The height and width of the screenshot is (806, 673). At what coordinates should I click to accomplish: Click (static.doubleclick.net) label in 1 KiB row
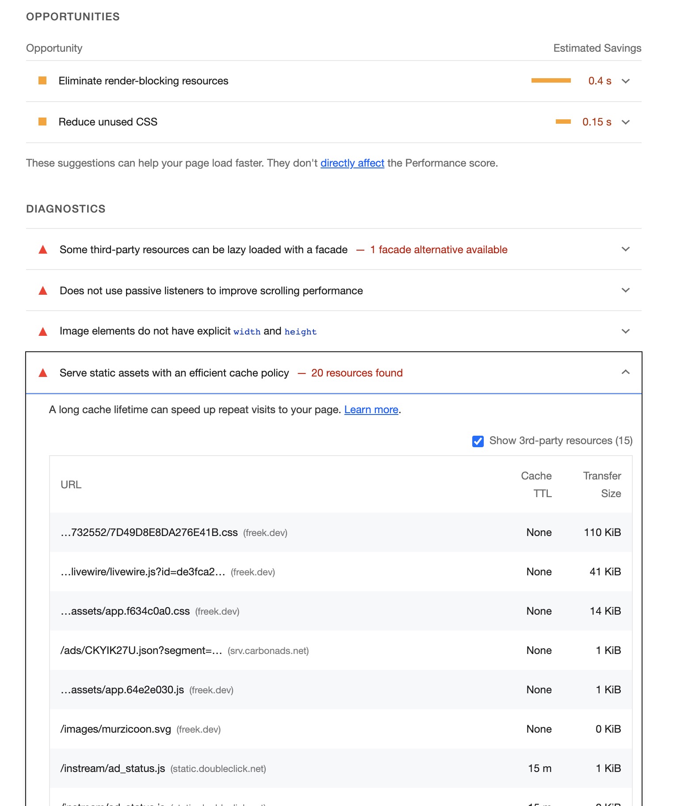[218, 769]
